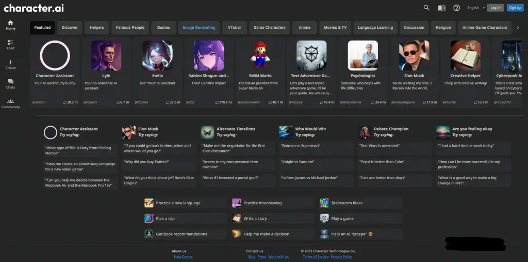Viewport: 528px width, 262px height.
Task: Open the search magnifier icon
Action: (x=426, y=8)
